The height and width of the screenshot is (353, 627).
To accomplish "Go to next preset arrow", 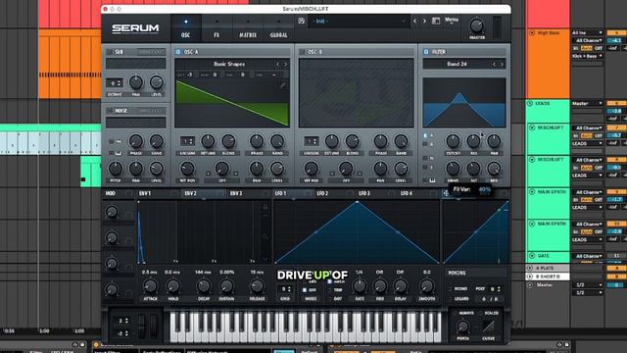I will pyautogui.click(x=424, y=21).
